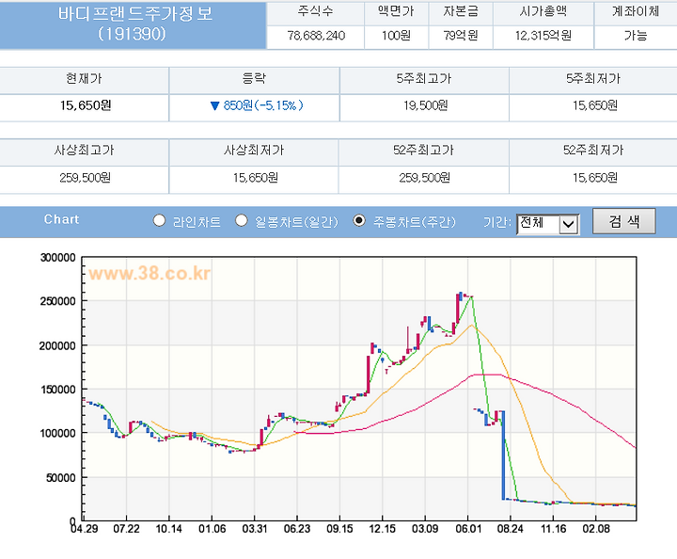
Task: Click the 액면가 value 100원
Action: pos(396,36)
